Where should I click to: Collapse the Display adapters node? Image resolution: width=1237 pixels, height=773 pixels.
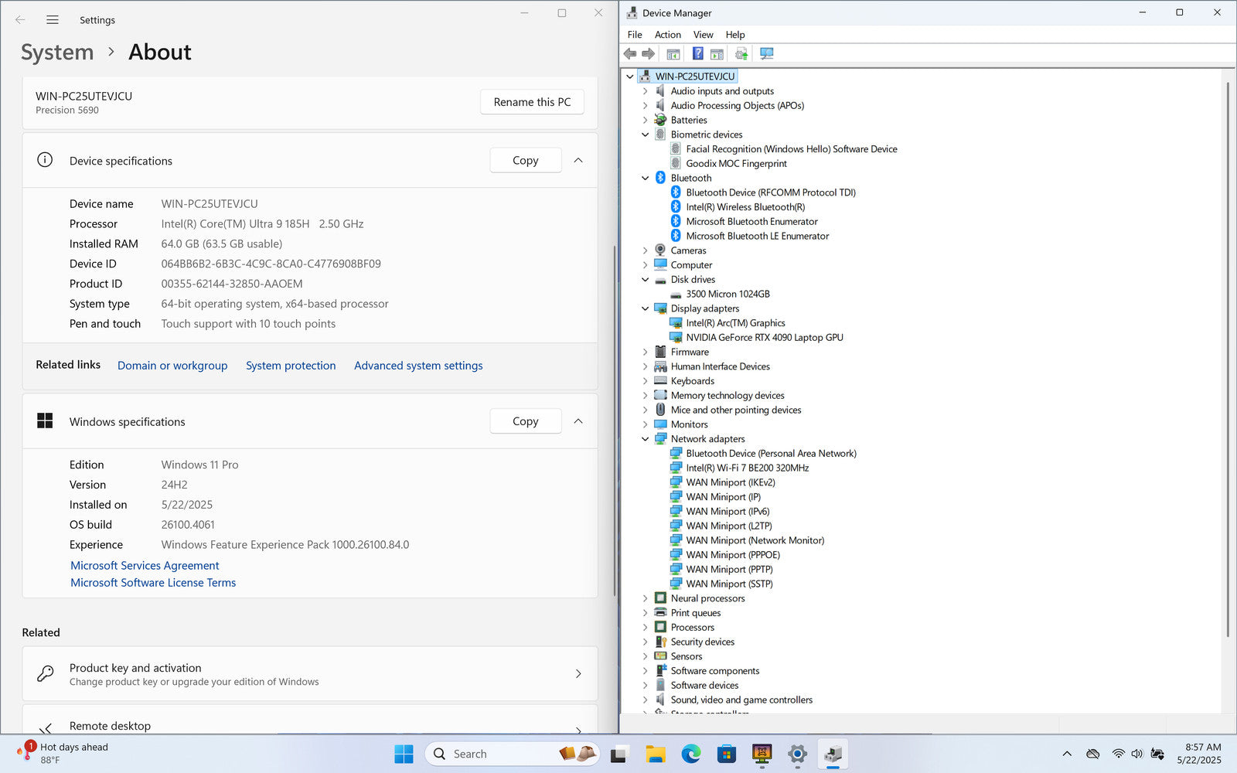[646, 308]
